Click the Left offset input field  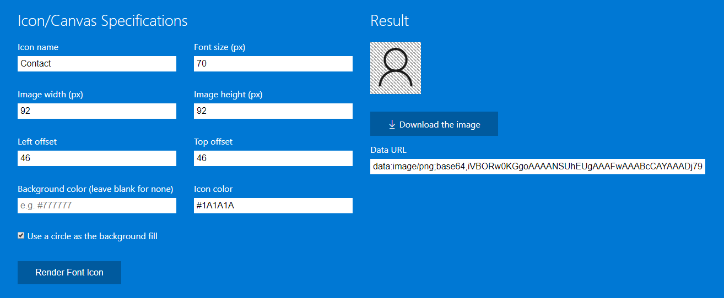[97, 158]
